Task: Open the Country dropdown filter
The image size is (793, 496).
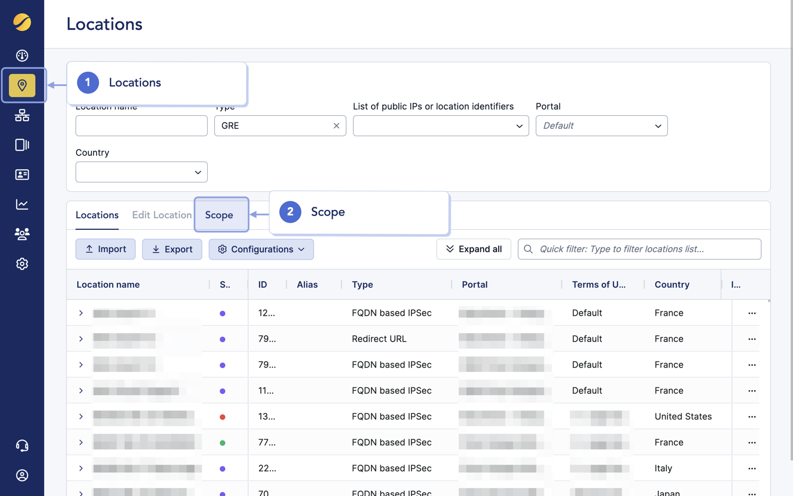Action: coord(142,172)
